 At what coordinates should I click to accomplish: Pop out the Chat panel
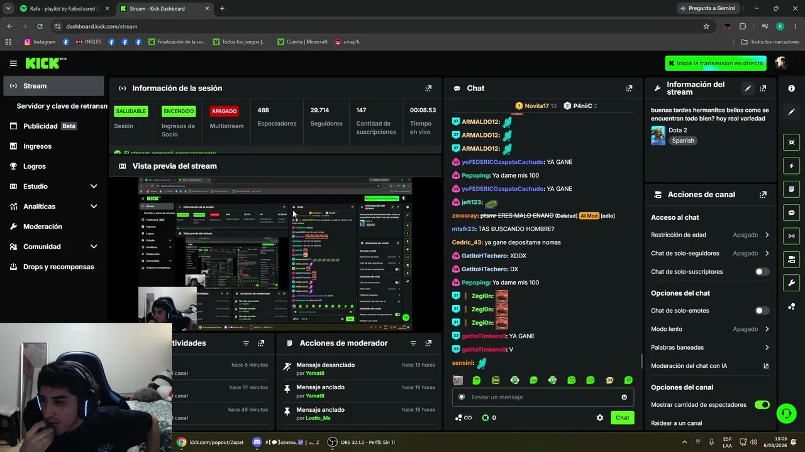[629, 89]
